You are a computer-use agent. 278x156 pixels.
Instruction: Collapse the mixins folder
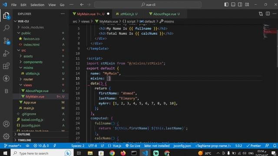28,68
